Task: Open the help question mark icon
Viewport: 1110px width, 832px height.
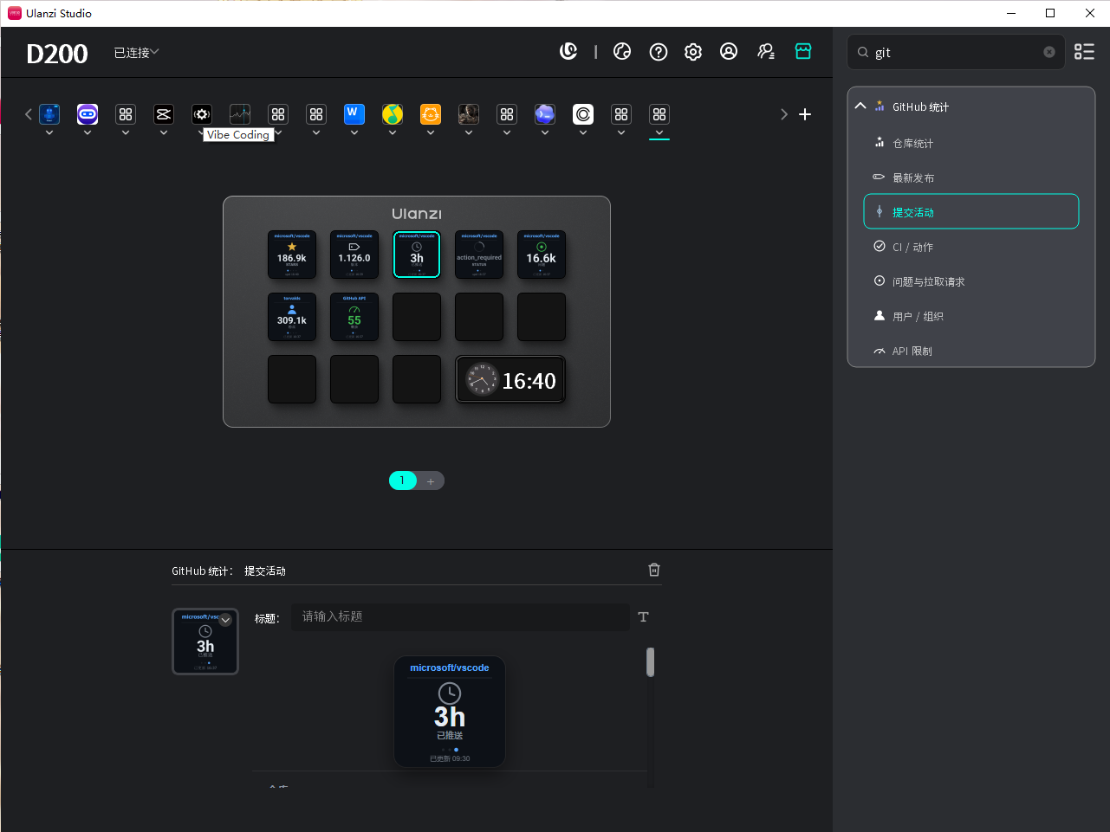Action: pos(659,52)
